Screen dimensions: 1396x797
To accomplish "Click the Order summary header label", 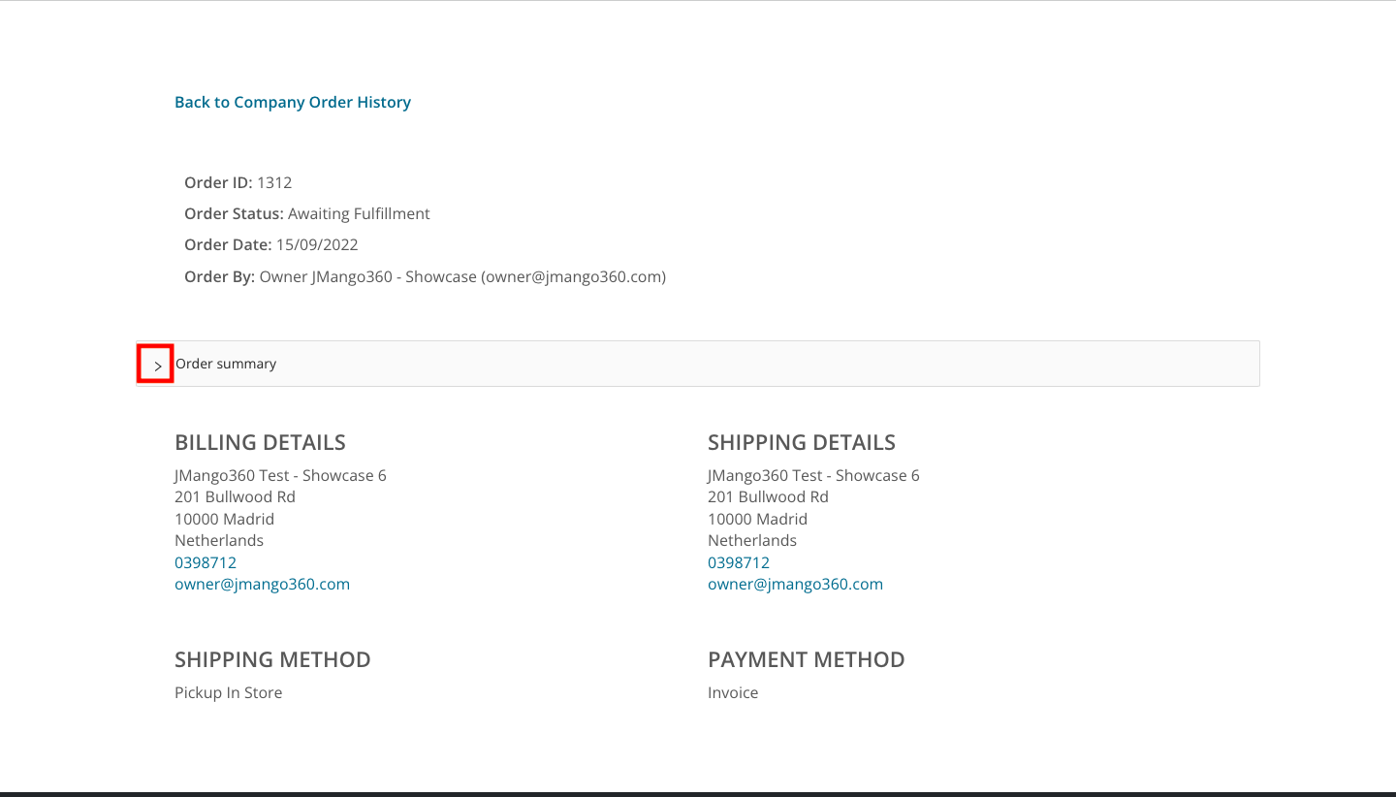I will pyautogui.click(x=226, y=364).
